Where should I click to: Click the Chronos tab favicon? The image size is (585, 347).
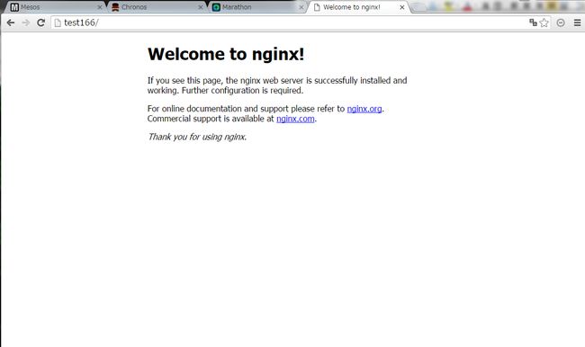pos(115,7)
